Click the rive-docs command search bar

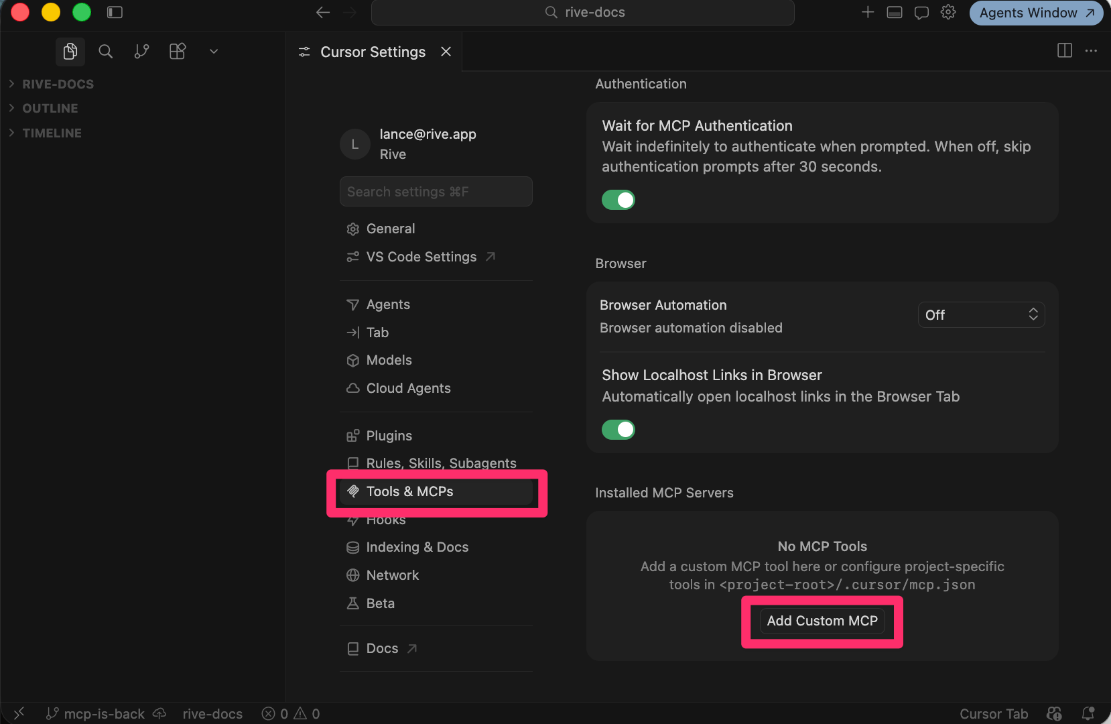[x=583, y=12]
